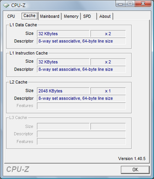The width and height of the screenshot is (154, 179).
Task: Close the CPU-Z window
Action: coord(143,4)
